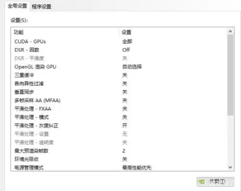
Task: Select the 各向异性过滤 row
Action: pos(119,84)
